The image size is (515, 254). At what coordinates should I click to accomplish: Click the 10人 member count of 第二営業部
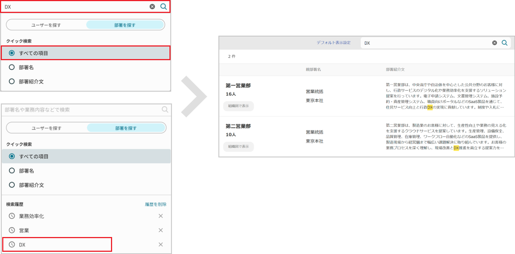pyautogui.click(x=231, y=135)
